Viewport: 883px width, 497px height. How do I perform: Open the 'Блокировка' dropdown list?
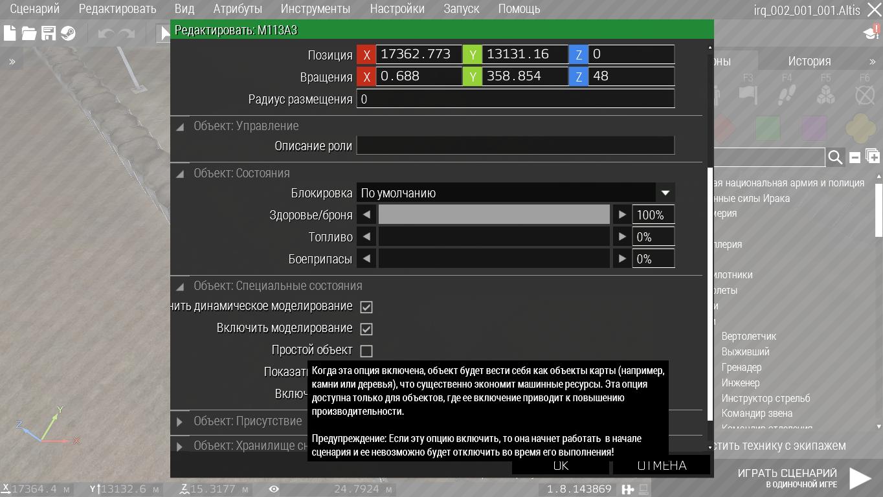(x=665, y=193)
